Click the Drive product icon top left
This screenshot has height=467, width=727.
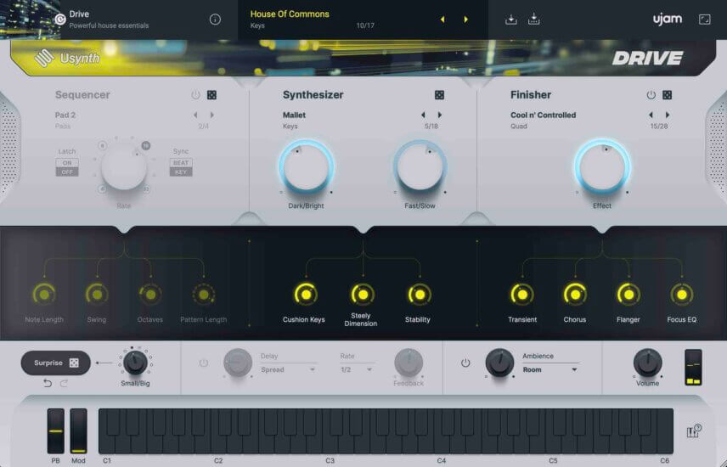[59, 20]
